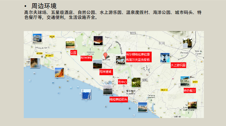
Task: Open the green field photo above 公园
Action: coord(70,43)
